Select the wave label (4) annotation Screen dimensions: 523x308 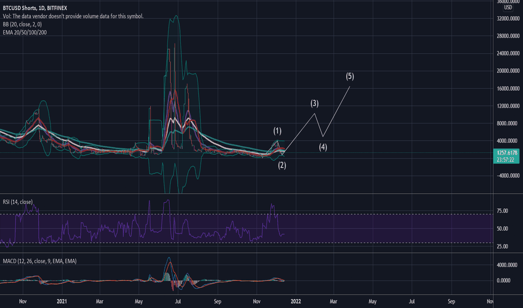pyautogui.click(x=323, y=147)
